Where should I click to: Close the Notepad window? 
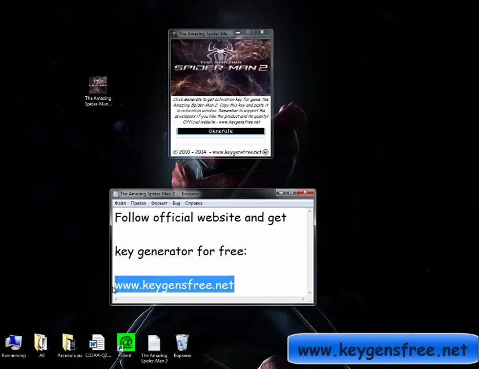point(305,192)
